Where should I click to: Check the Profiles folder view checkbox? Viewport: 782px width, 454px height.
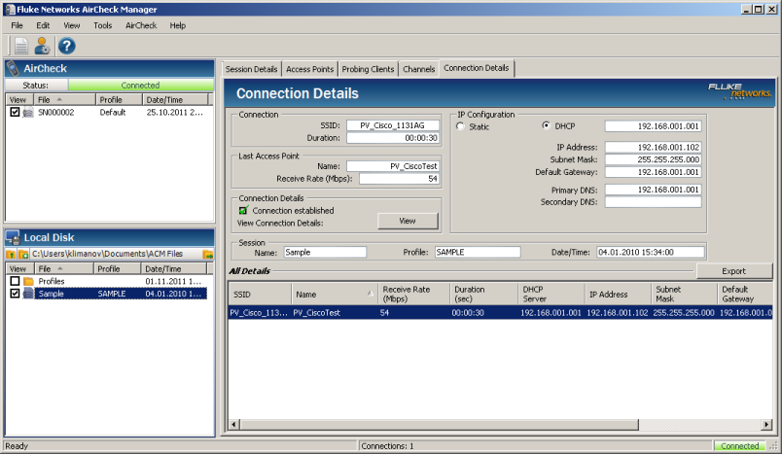[15, 281]
